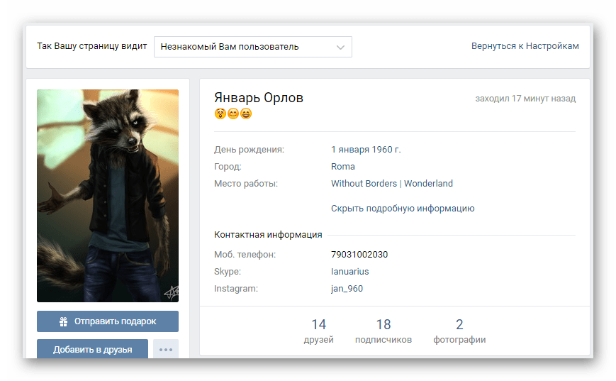Click 'Контактная информация' section heading
The height and width of the screenshot is (381, 616).
(268, 235)
